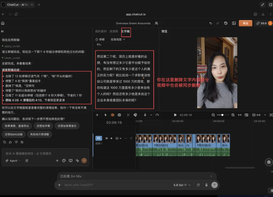This screenshot has width=273, height=197.
Task: Copy the AI response with copy icon
Action: [x=5, y=142]
